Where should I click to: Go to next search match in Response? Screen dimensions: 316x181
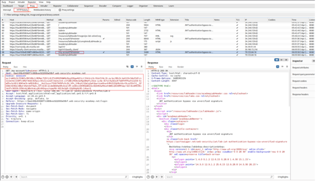[162, 177]
